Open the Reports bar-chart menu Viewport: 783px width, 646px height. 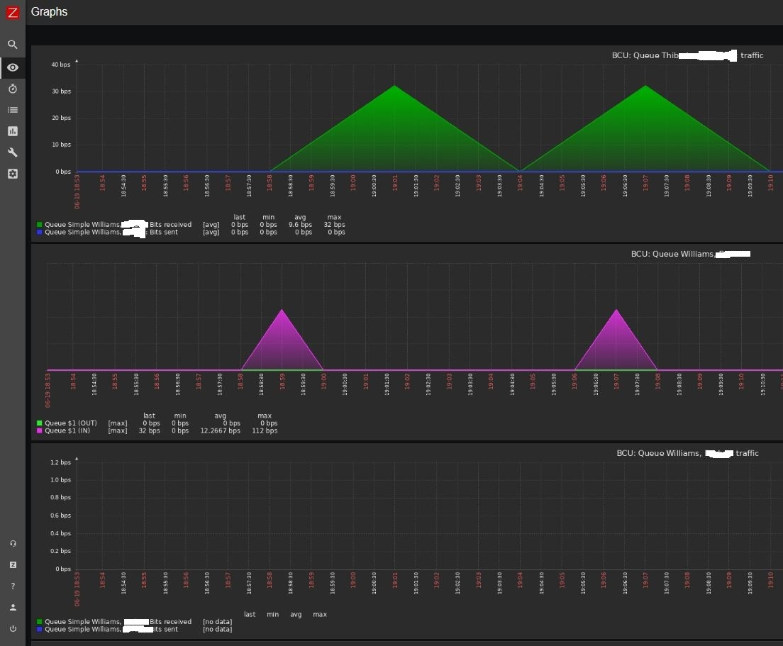coord(13,131)
